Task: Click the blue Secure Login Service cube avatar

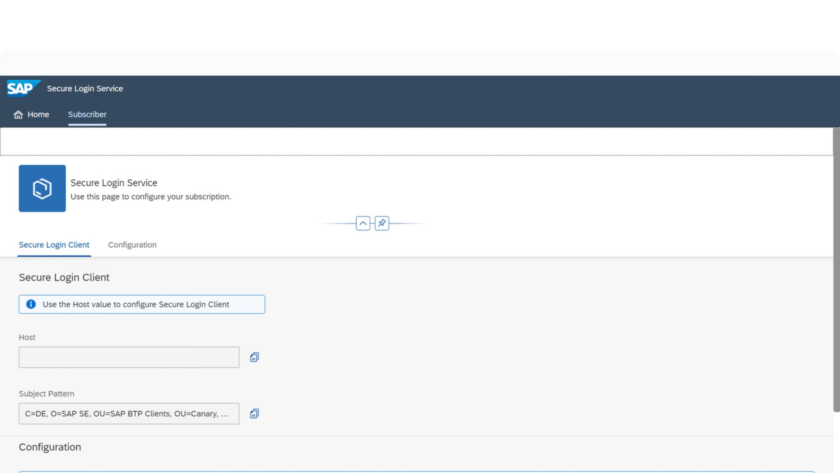Action: [x=42, y=188]
